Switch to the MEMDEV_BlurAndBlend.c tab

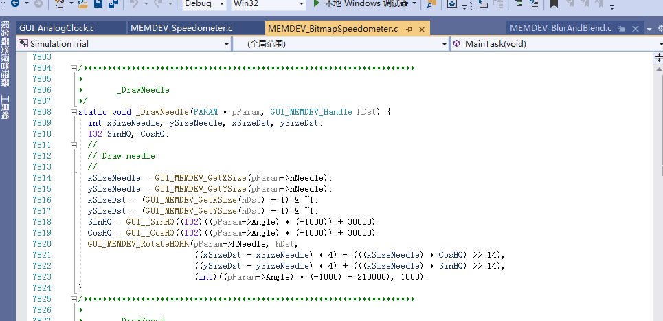561,28
